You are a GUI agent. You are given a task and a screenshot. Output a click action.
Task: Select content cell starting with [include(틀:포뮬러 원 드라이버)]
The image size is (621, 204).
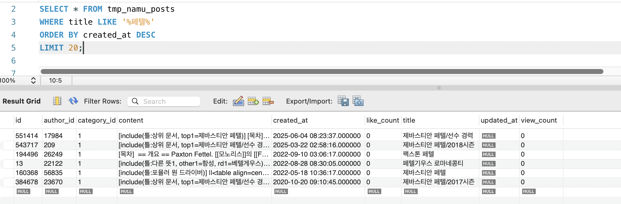pyautogui.click(x=194, y=173)
